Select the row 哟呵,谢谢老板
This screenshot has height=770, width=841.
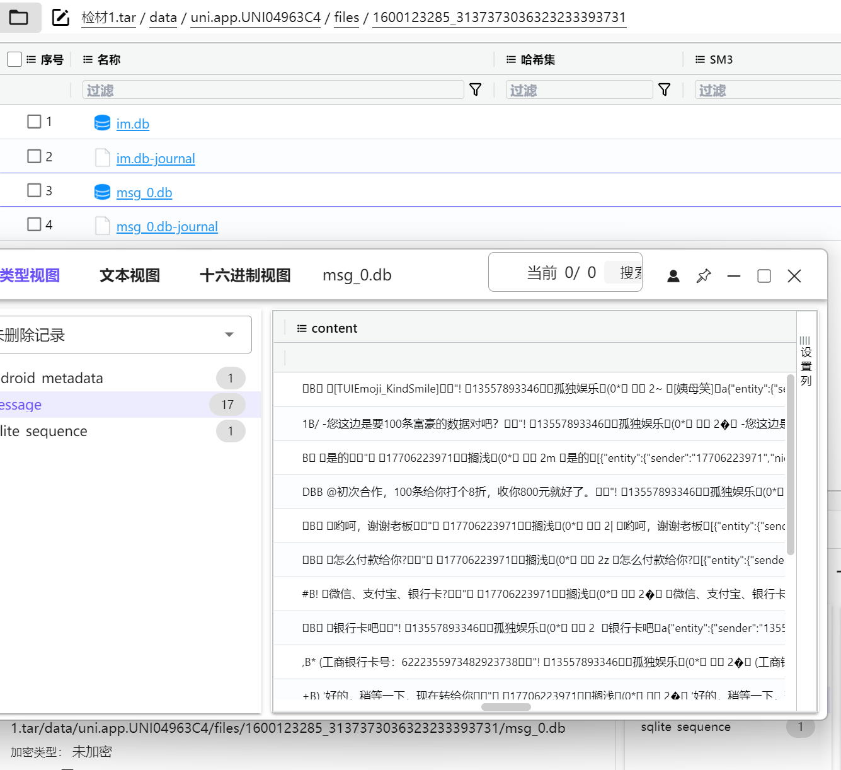click(x=529, y=526)
